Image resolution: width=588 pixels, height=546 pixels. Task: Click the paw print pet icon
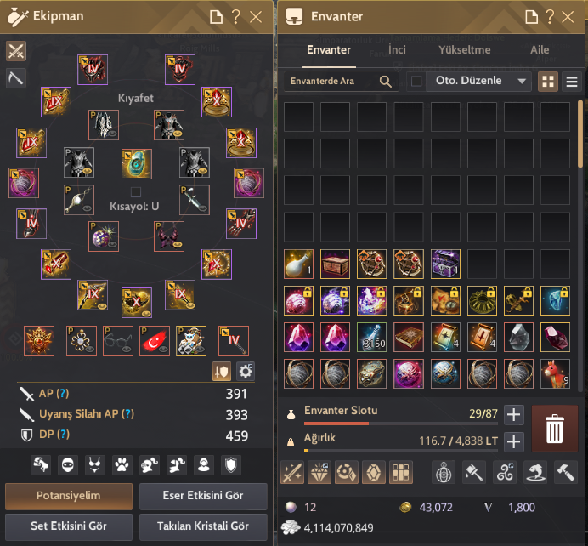tap(122, 465)
